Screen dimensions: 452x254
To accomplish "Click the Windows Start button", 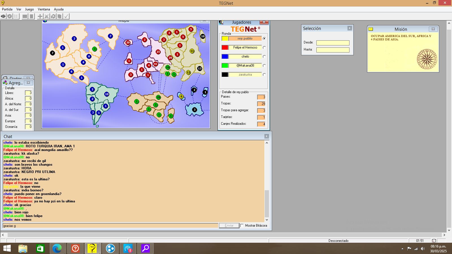I will tap(7, 248).
